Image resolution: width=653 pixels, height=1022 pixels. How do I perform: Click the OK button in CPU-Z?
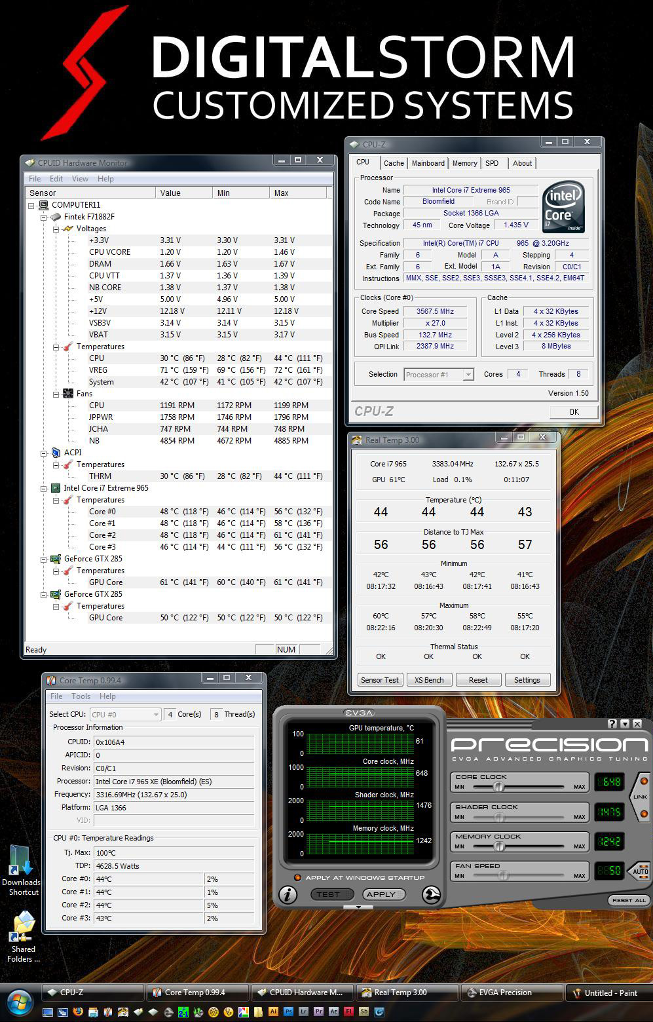pos(574,411)
